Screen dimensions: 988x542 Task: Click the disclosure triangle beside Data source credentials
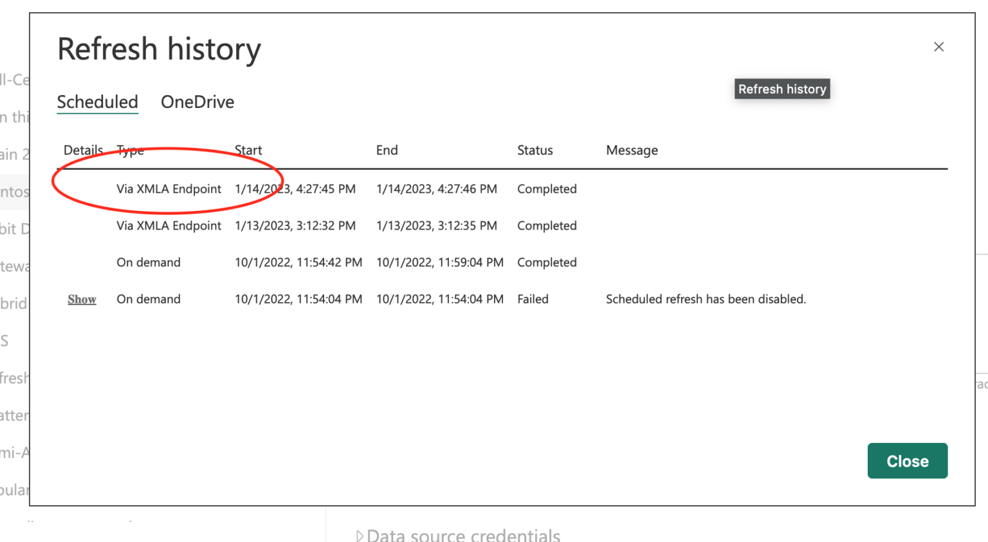(x=360, y=535)
